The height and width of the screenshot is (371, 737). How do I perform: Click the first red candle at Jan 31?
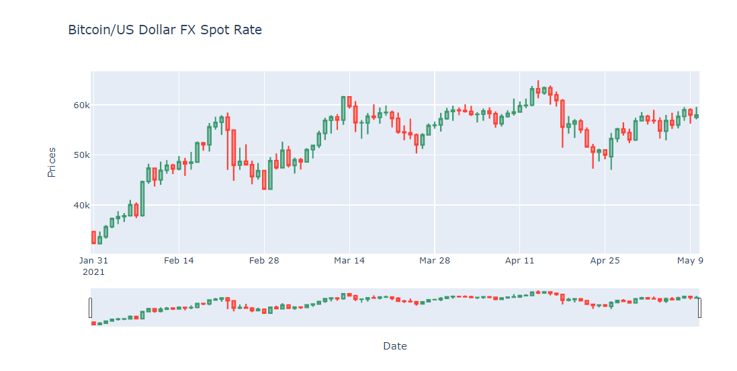(93, 237)
